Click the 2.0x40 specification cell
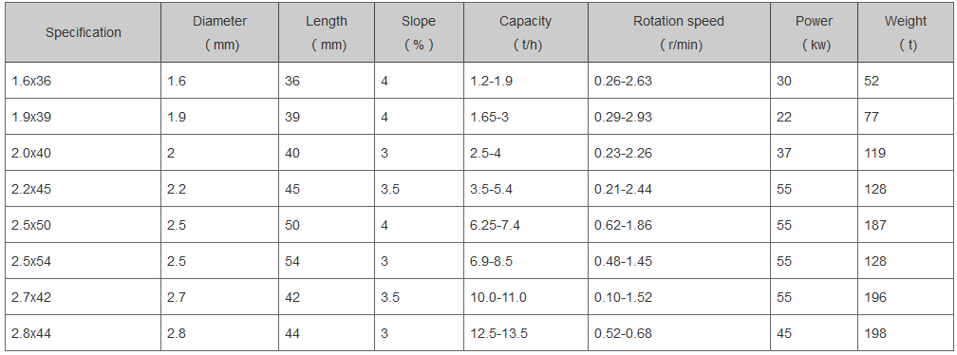This screenshot has height=355, width=957. coord(83,153)
